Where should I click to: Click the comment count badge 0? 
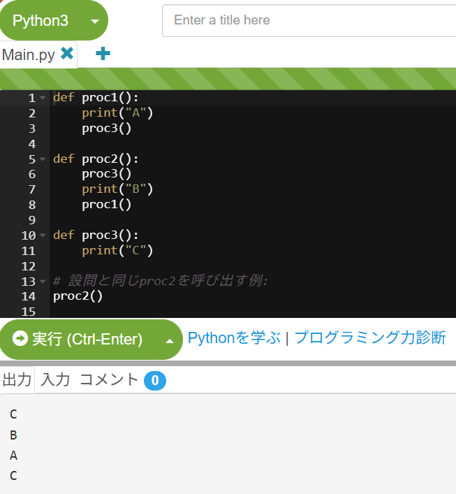(155, 381)
